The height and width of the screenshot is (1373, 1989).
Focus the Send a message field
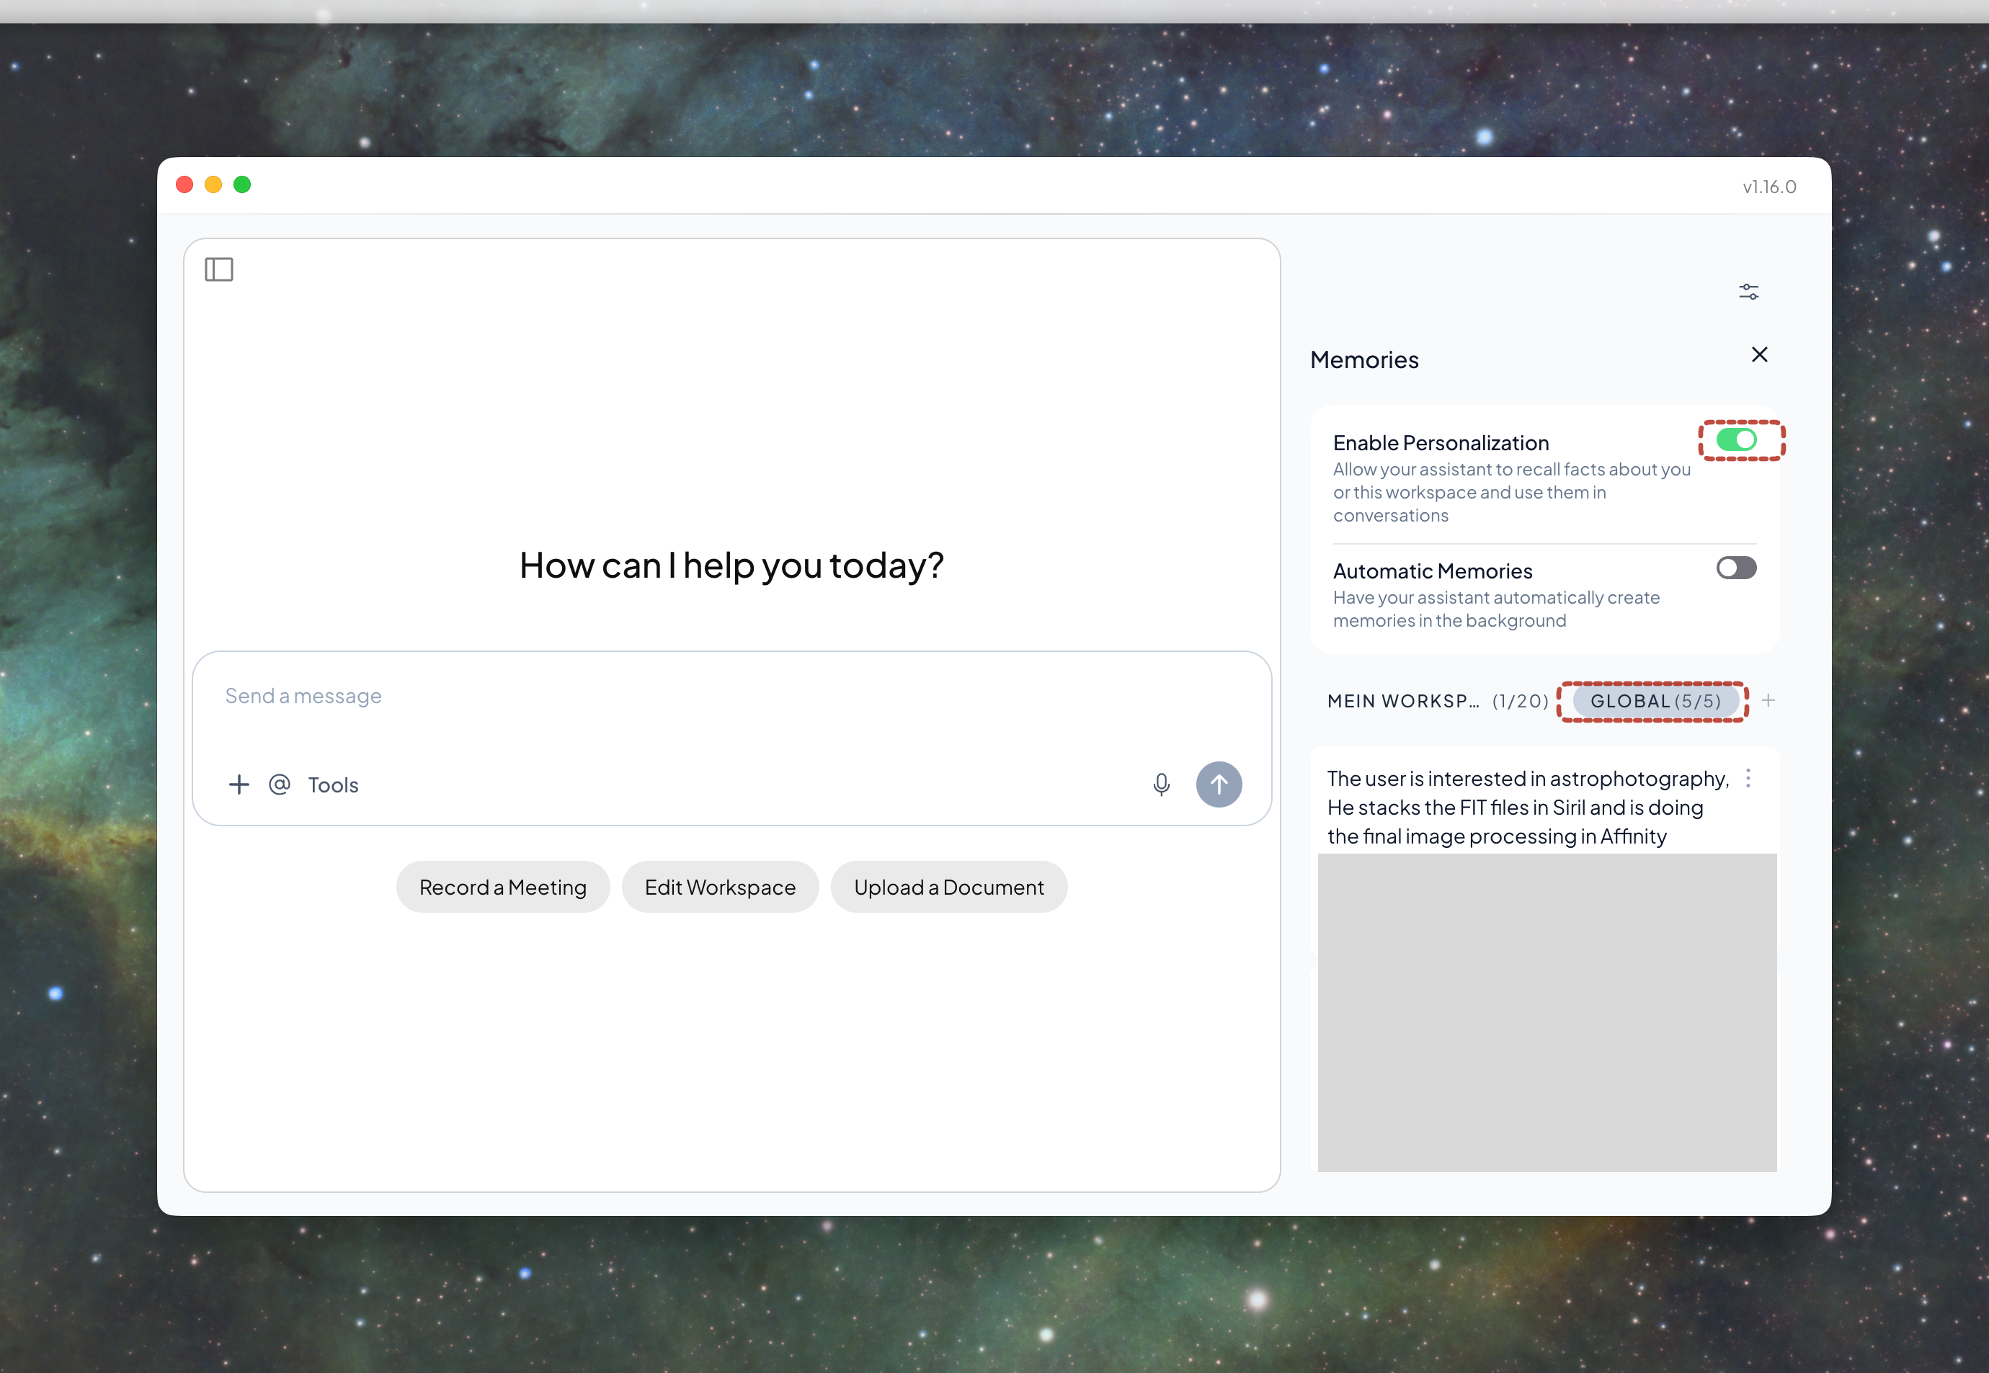click(x=731, y=696)
